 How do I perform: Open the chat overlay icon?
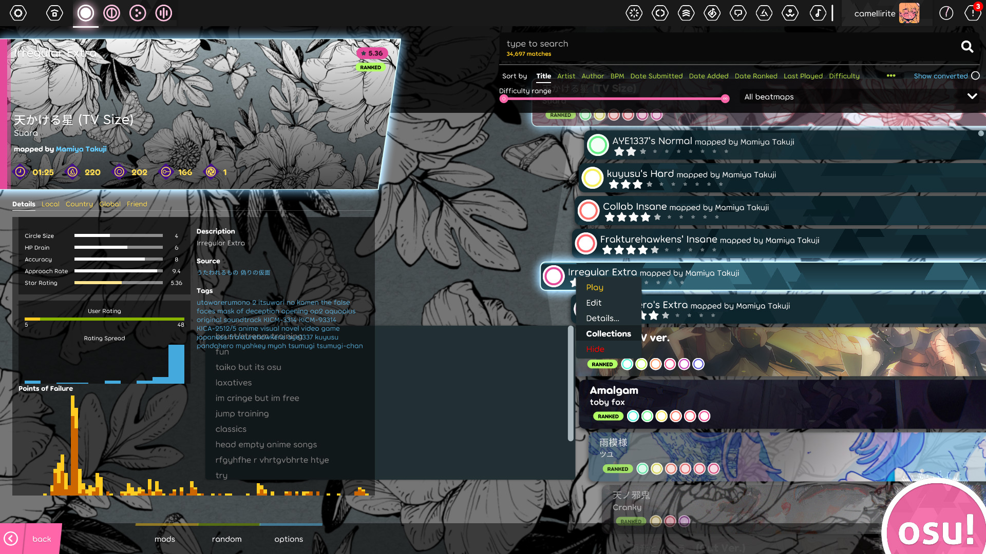coord(738,13)
